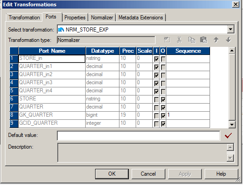Select the STORE_in port name cell
Image resolution: width=247 pixels, height=186 pixels.
(x=52, y=59)
